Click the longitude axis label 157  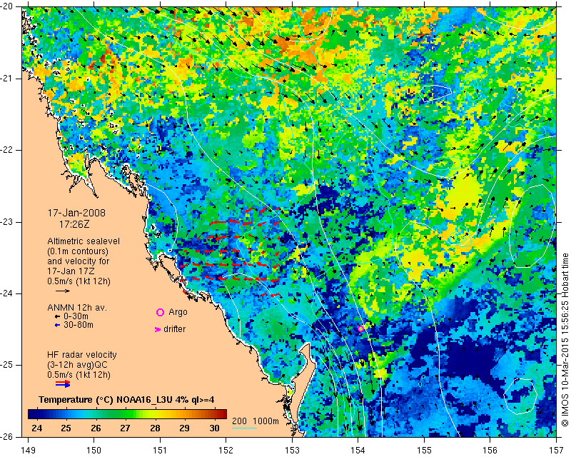pos(557,451)
